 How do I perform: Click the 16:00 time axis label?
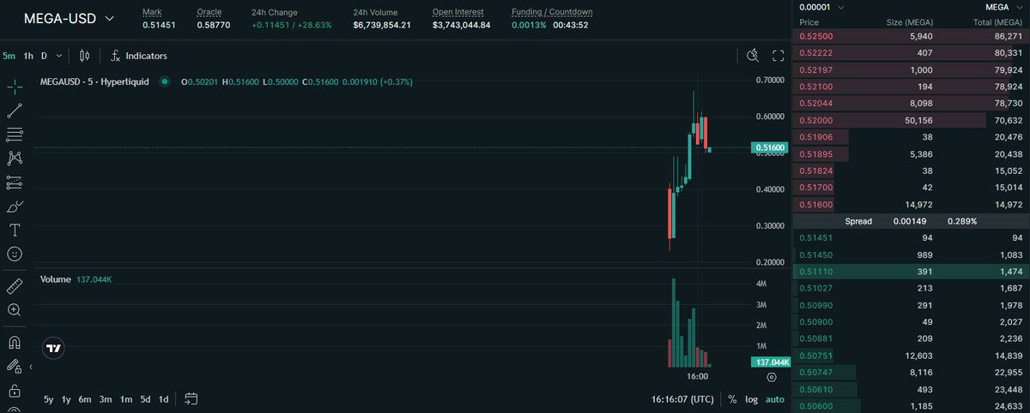click(697, 377)
